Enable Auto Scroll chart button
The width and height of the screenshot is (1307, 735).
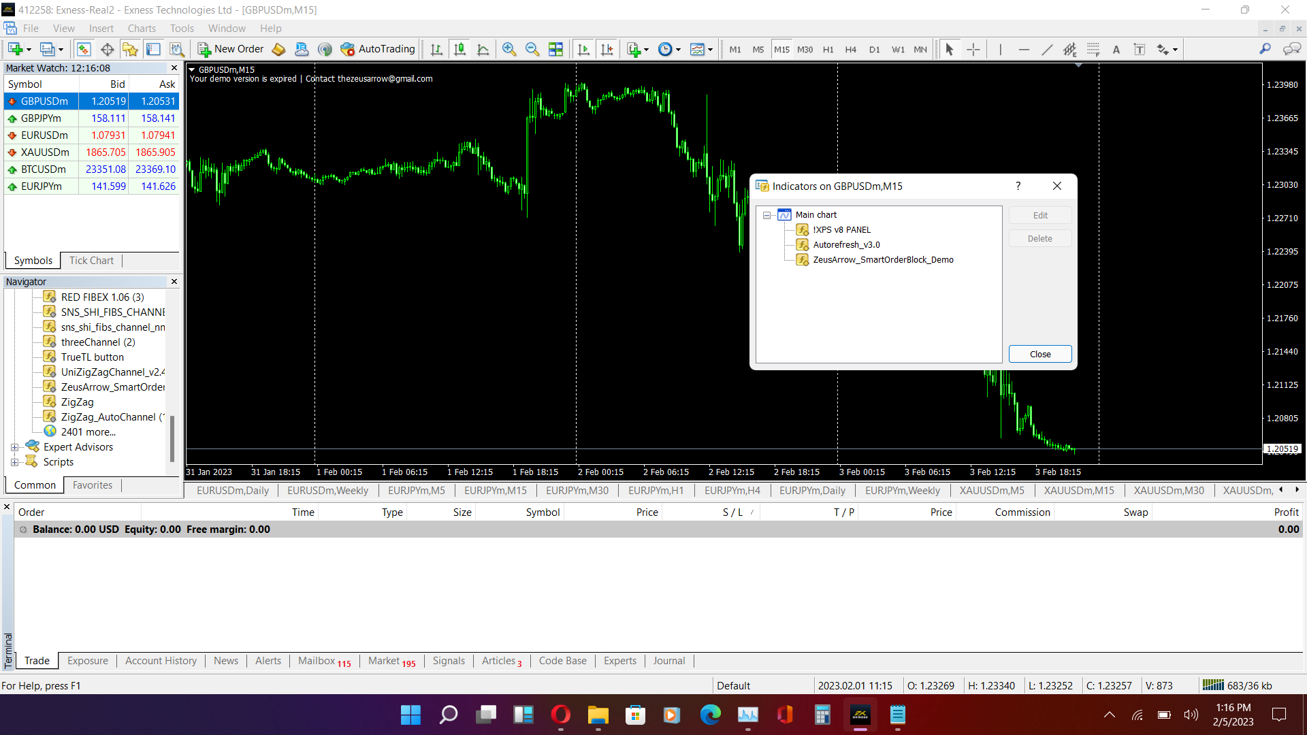583,49
